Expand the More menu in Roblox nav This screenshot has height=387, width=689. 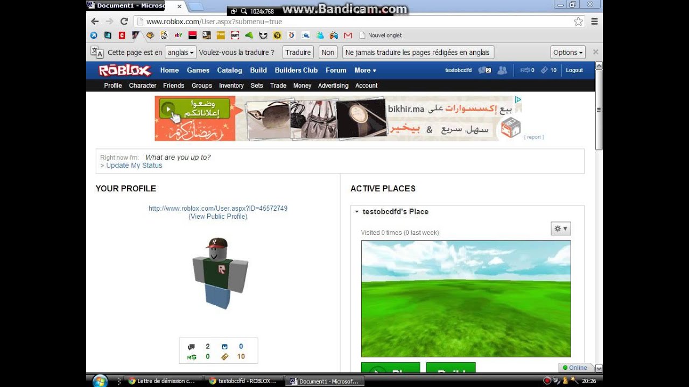click(x=365, y=70)
